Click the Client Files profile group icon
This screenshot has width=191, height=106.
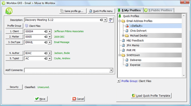click(27, 26)
